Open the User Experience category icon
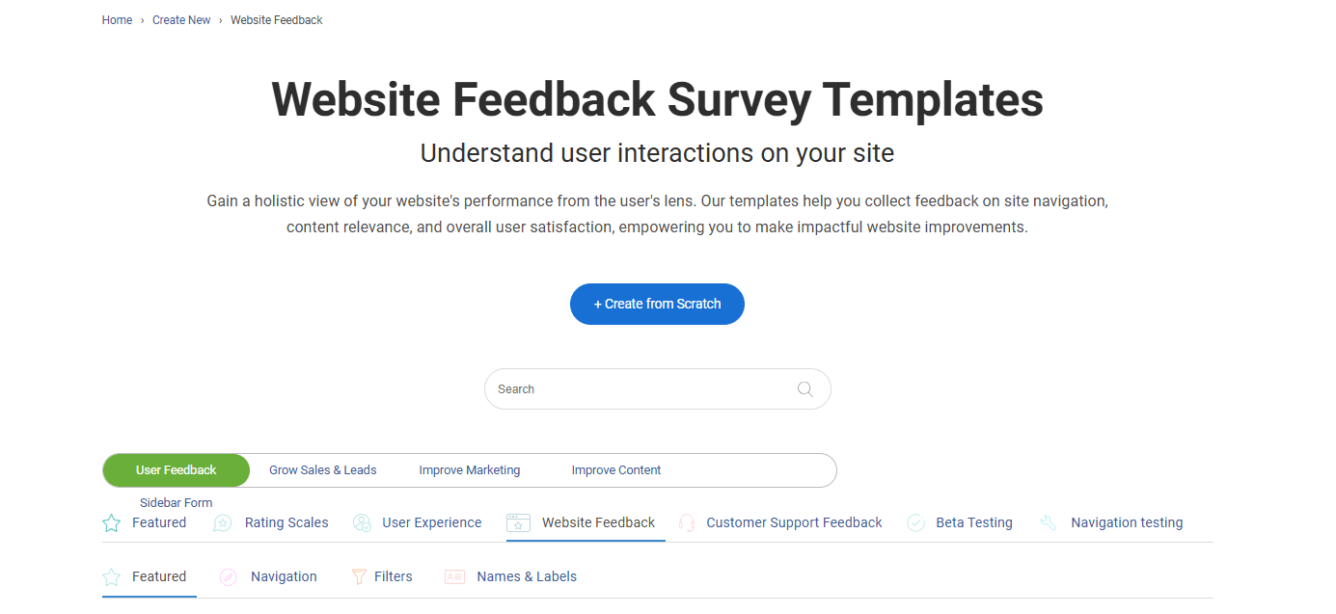This screenshot has width=1336, height=614. [x=362, y=521]
